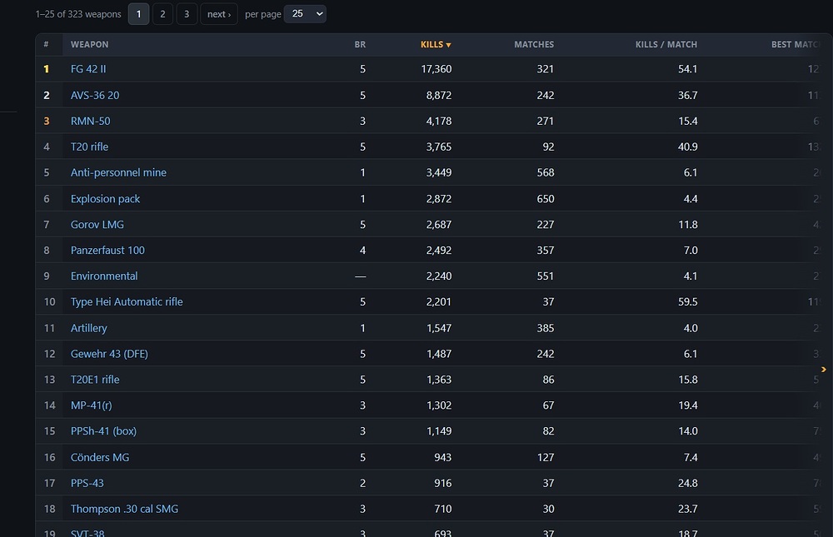
Task: Open the RMN-50 weapon link
Action: coord(90,121)
